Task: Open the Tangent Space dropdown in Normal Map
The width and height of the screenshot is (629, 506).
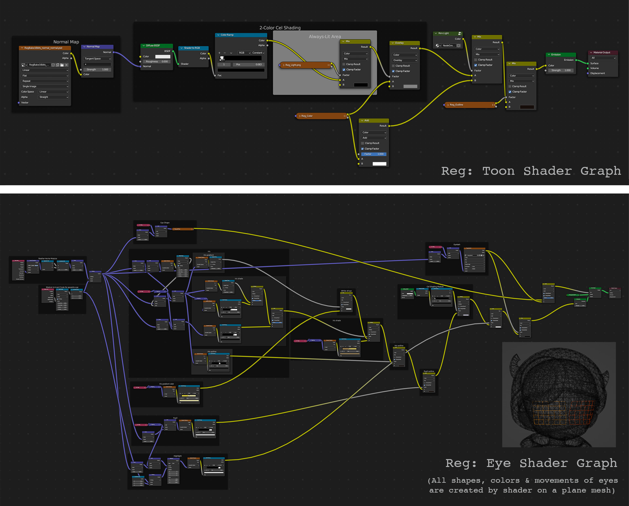Action: point(98,59)
